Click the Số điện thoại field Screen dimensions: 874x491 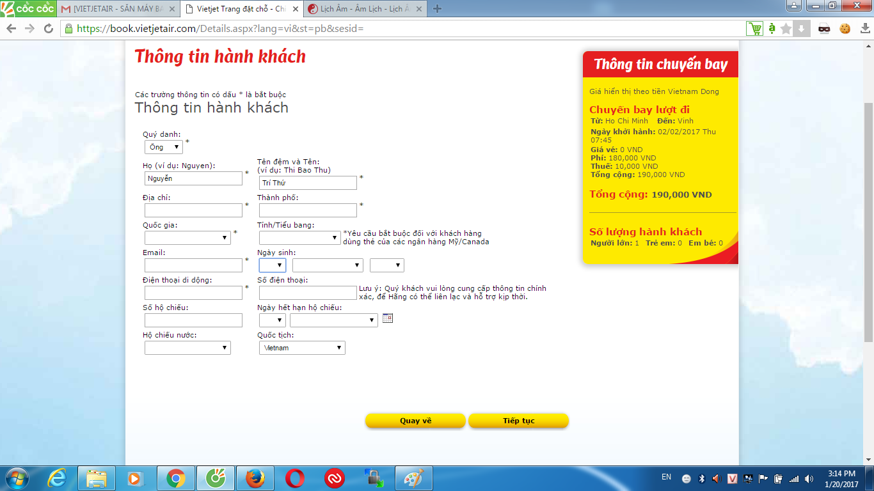point(308,293)
